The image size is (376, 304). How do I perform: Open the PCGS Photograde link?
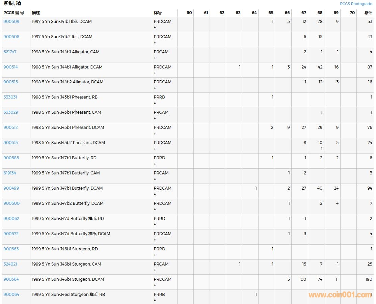tap(356, 4)
